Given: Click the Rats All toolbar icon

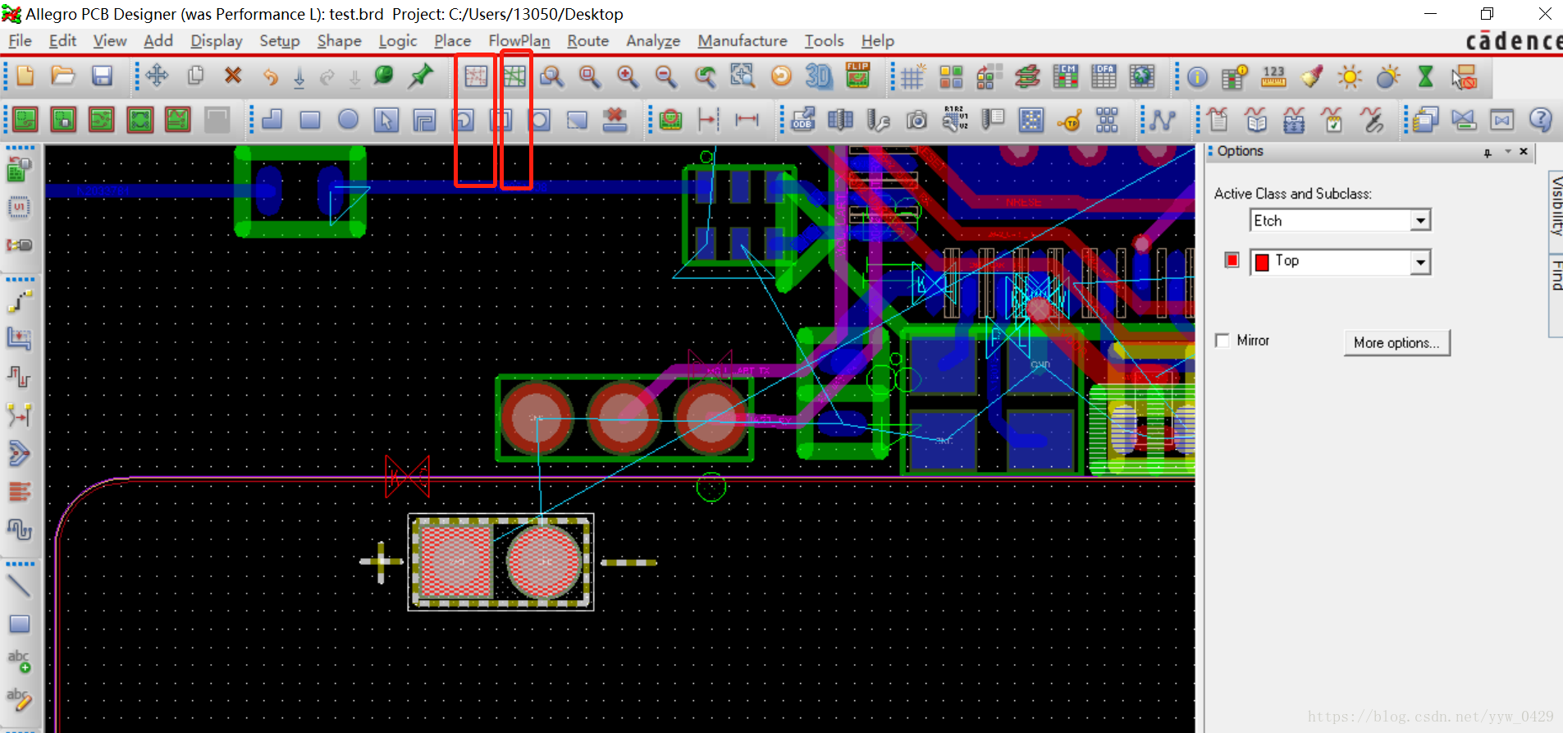Looking at the screenshot, I should (514, 77).
